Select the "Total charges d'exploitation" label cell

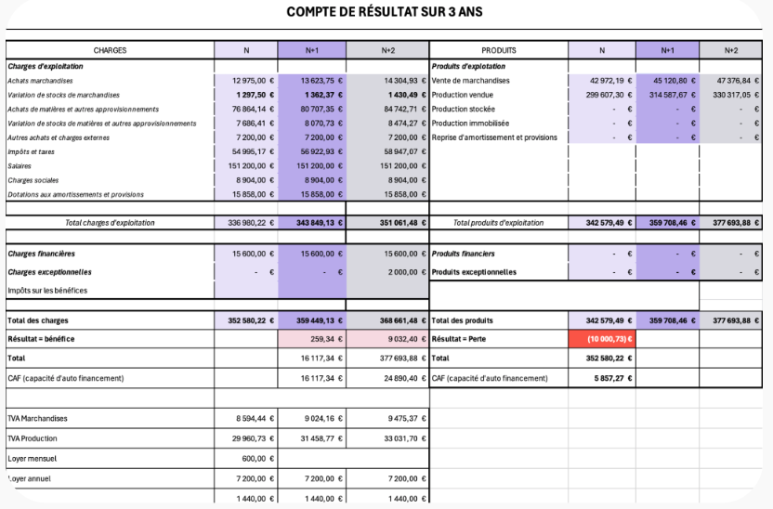(110, 223)
